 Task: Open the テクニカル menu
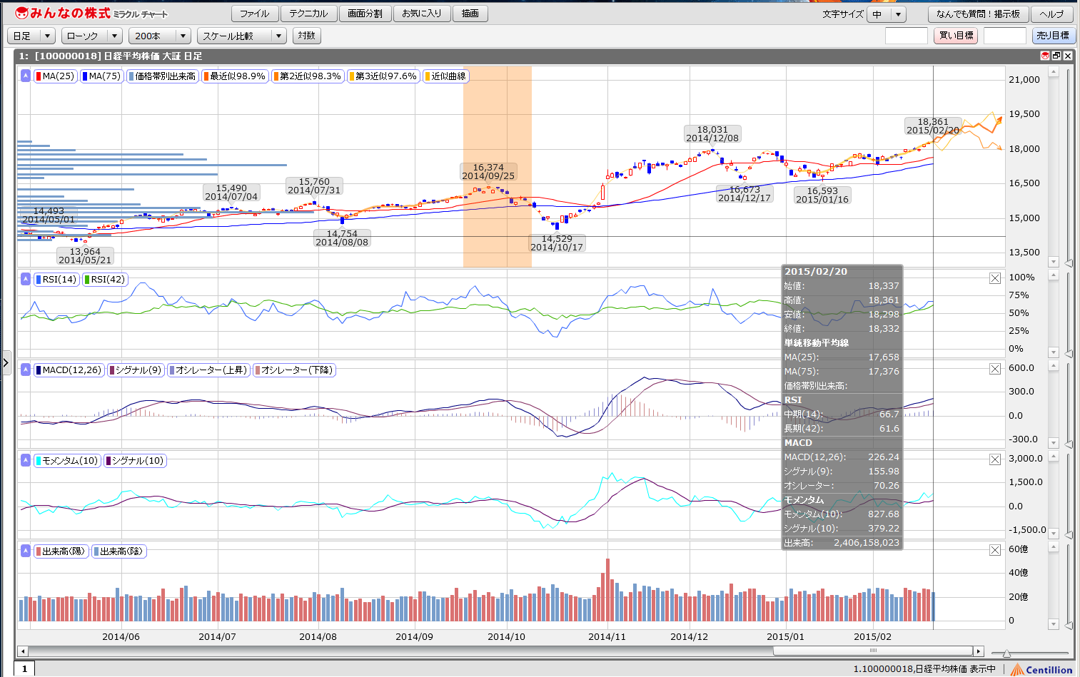(308, 14)
